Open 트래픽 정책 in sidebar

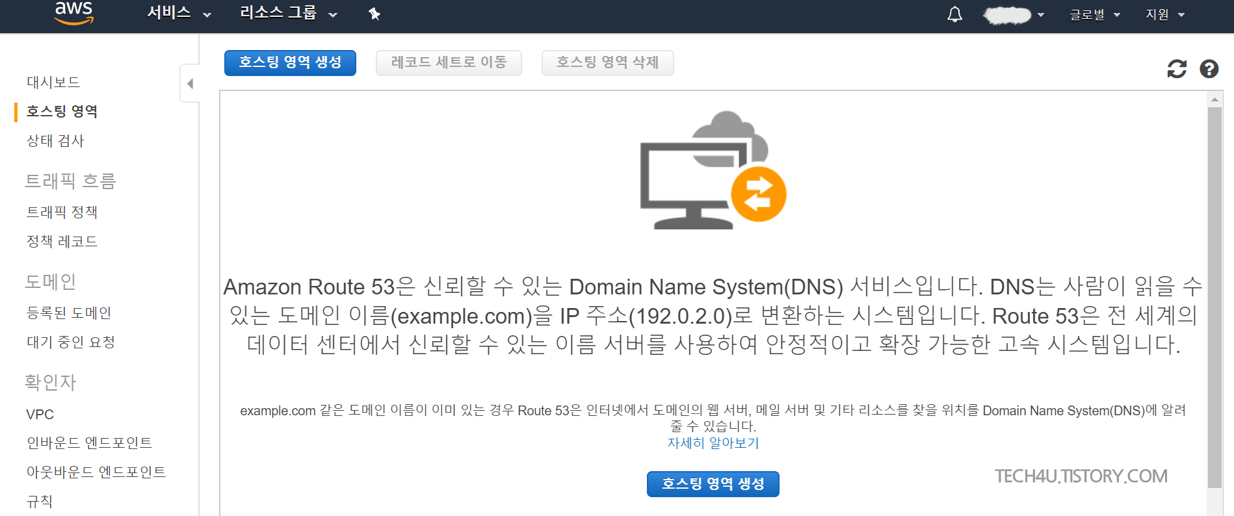pyautogui.click(x=62, y=213)
